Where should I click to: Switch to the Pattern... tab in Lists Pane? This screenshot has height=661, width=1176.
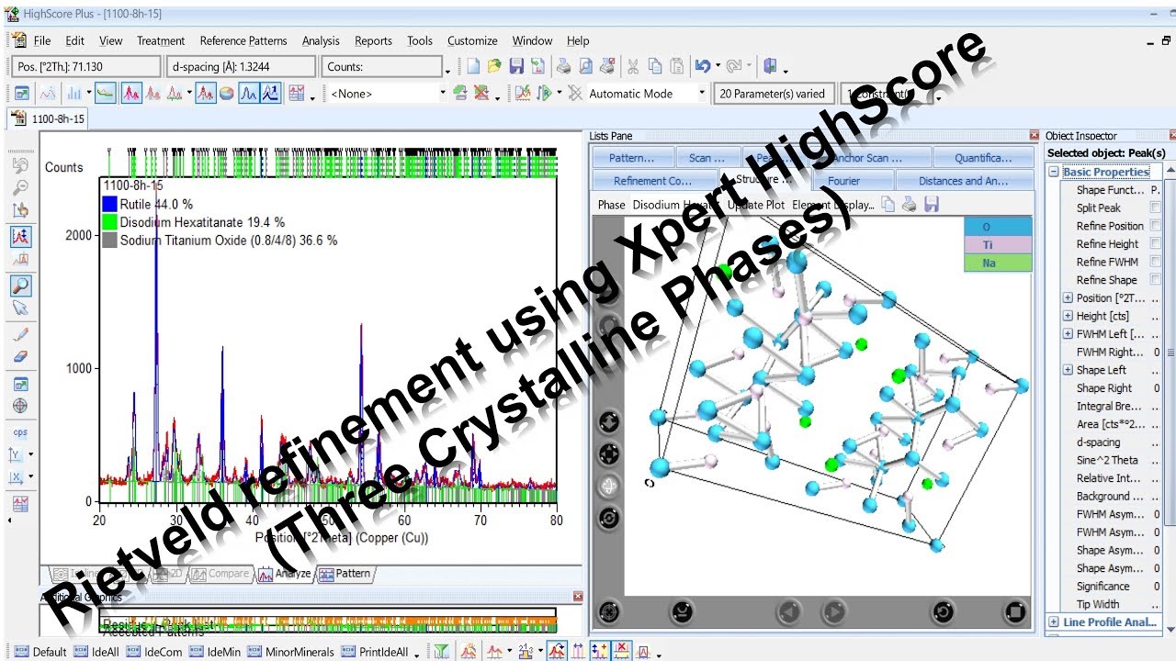pos(633,158)
